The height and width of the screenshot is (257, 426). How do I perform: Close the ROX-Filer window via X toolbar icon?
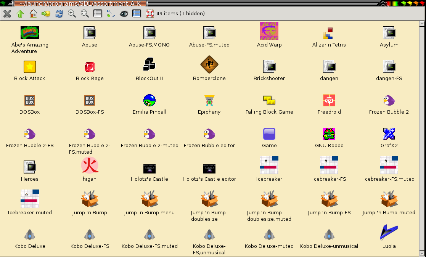[x=7, y=14]
